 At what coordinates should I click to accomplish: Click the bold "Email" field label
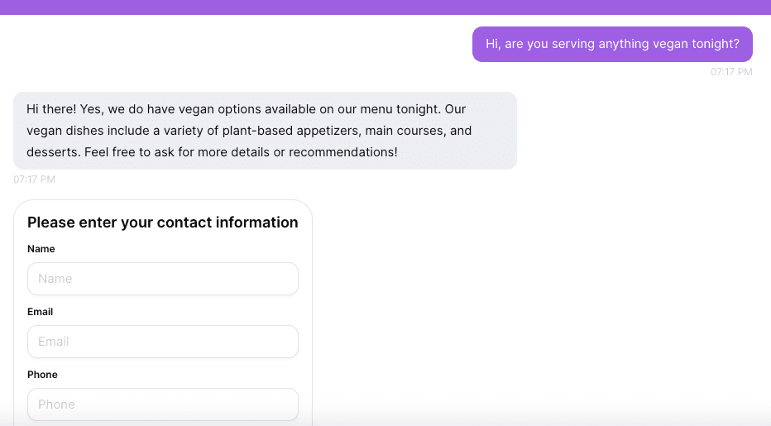pyautogui.click(x=41, y=312)
